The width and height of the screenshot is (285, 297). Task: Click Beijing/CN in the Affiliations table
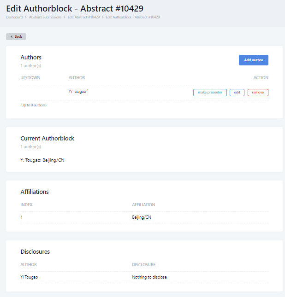[x=142, y=217]
